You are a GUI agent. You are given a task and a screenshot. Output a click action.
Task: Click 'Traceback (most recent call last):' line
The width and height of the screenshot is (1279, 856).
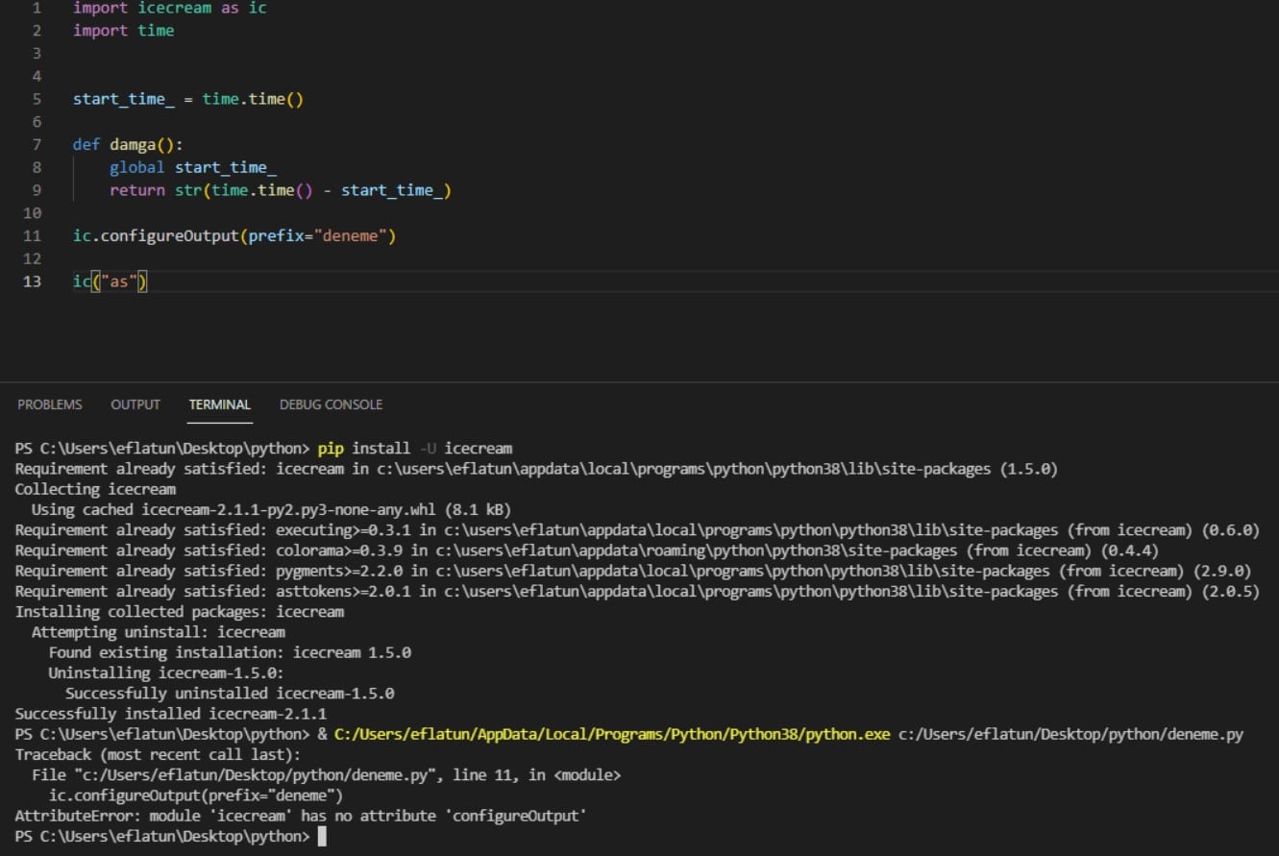tap(158, 755)
